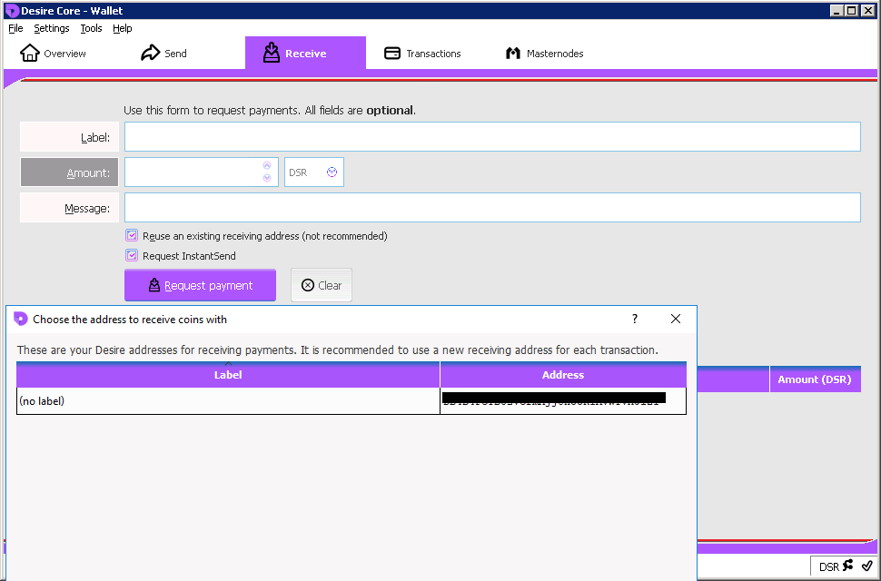Maximize the Desire Core wallet window

(x=852, y=10)
